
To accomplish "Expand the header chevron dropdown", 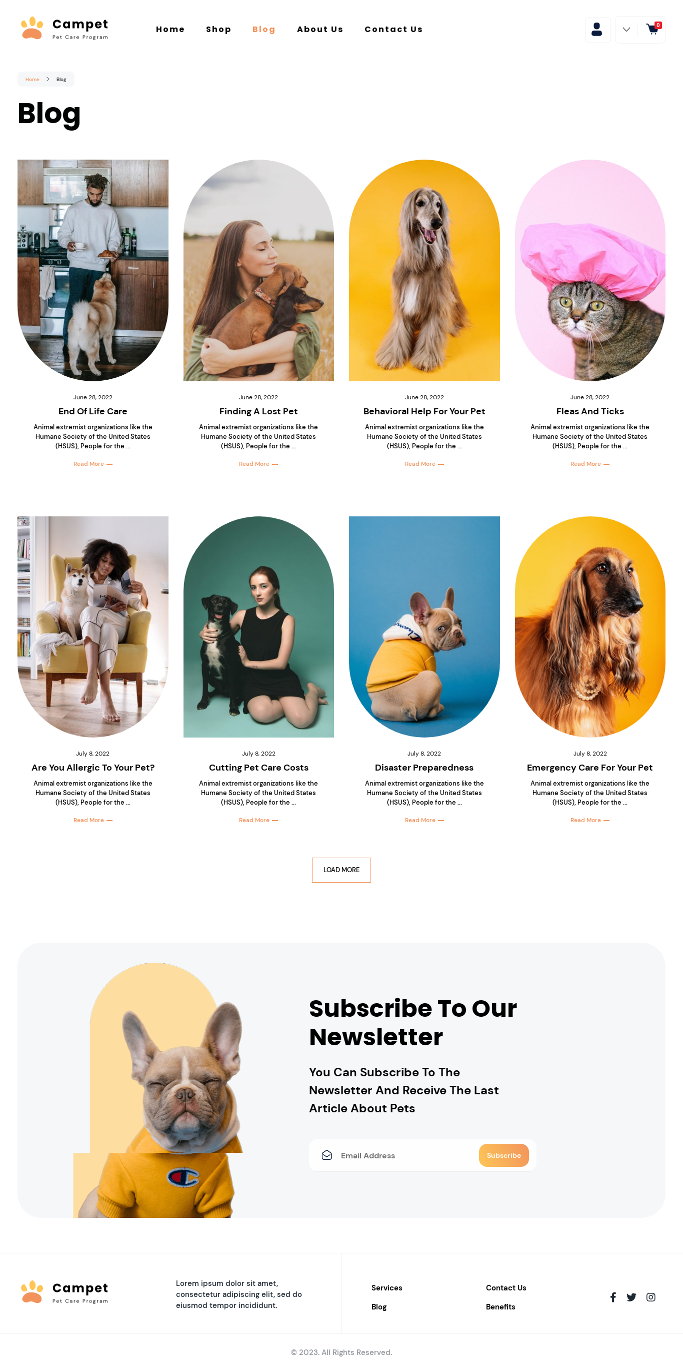I will coord(626,29).
